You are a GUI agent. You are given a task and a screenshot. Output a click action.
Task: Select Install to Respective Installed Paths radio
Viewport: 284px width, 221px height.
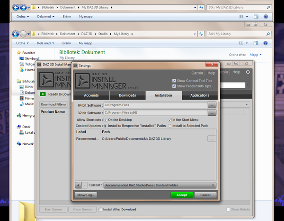(105, 126)
